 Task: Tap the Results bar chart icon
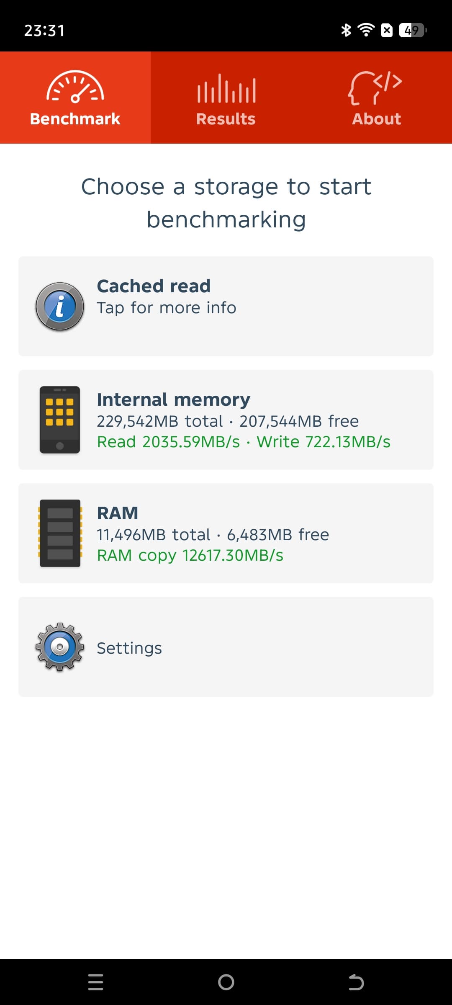click(226, 88)
